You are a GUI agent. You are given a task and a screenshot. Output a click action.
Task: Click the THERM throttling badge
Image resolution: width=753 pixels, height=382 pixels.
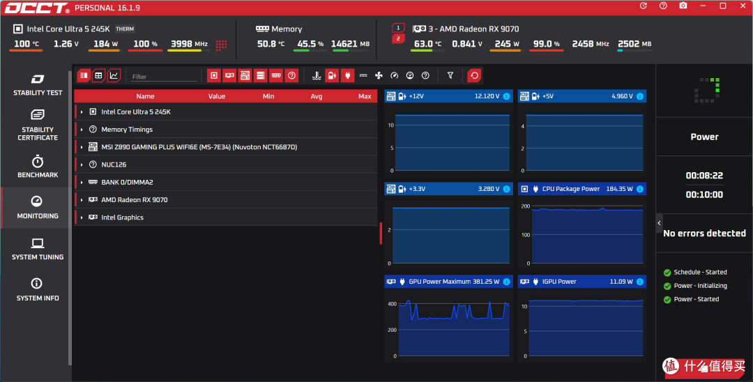pyautogui.click(x=125, y=29)
